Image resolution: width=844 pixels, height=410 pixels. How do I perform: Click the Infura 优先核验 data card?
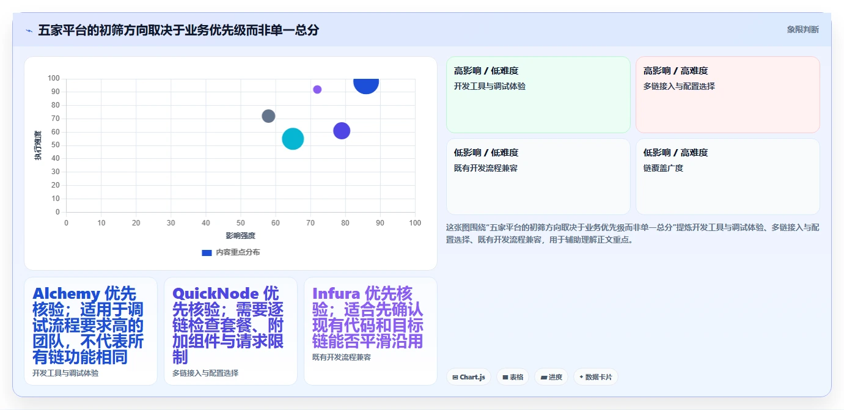point(370,331)
